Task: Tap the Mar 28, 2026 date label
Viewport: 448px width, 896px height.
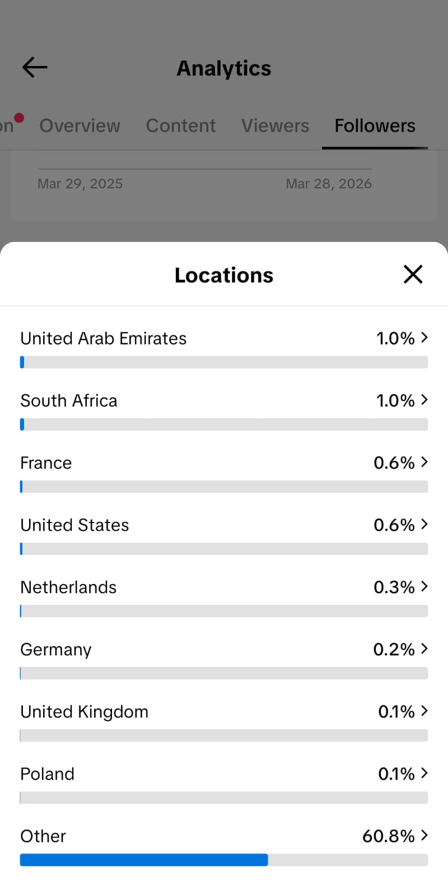Action: [329, 184]
